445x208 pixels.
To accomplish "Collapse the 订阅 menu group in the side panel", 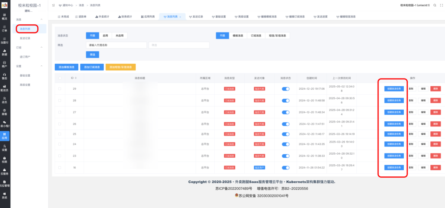I will pyautogui.click(x=41, y=47).
